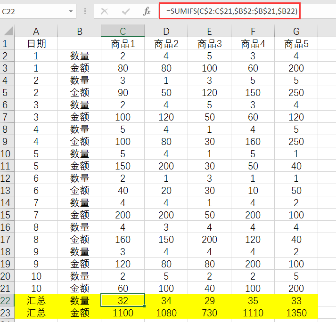Viewport: 336px width, 322px height.
Task: Click cell G3 with value 200
Action: 296,68
